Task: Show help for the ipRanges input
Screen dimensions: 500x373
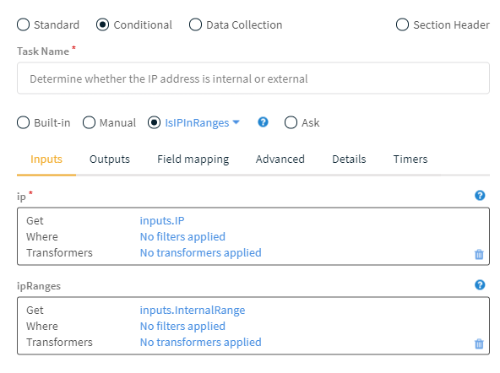Action: (480, 284)
